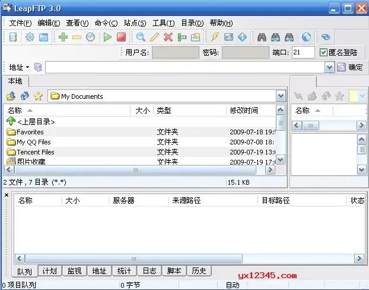Open the 命令(C) menu

[106, 23]
